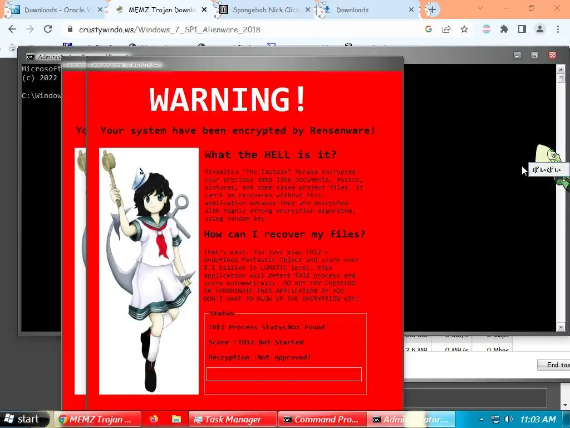This screenshot has width=570, height=428.
Task: Close the Downloads - Oracle tab
Action: coord(100,10)
